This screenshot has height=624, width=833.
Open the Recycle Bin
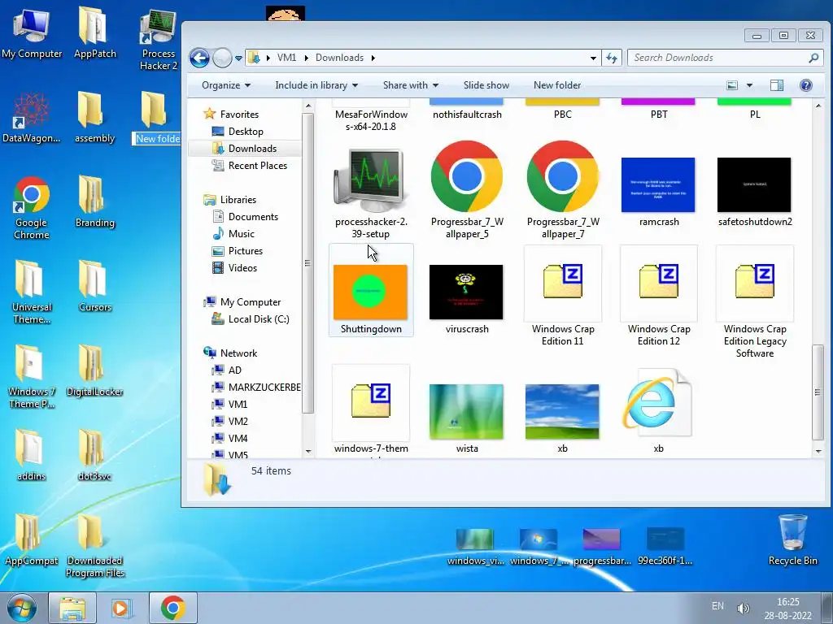pos(792,540)
